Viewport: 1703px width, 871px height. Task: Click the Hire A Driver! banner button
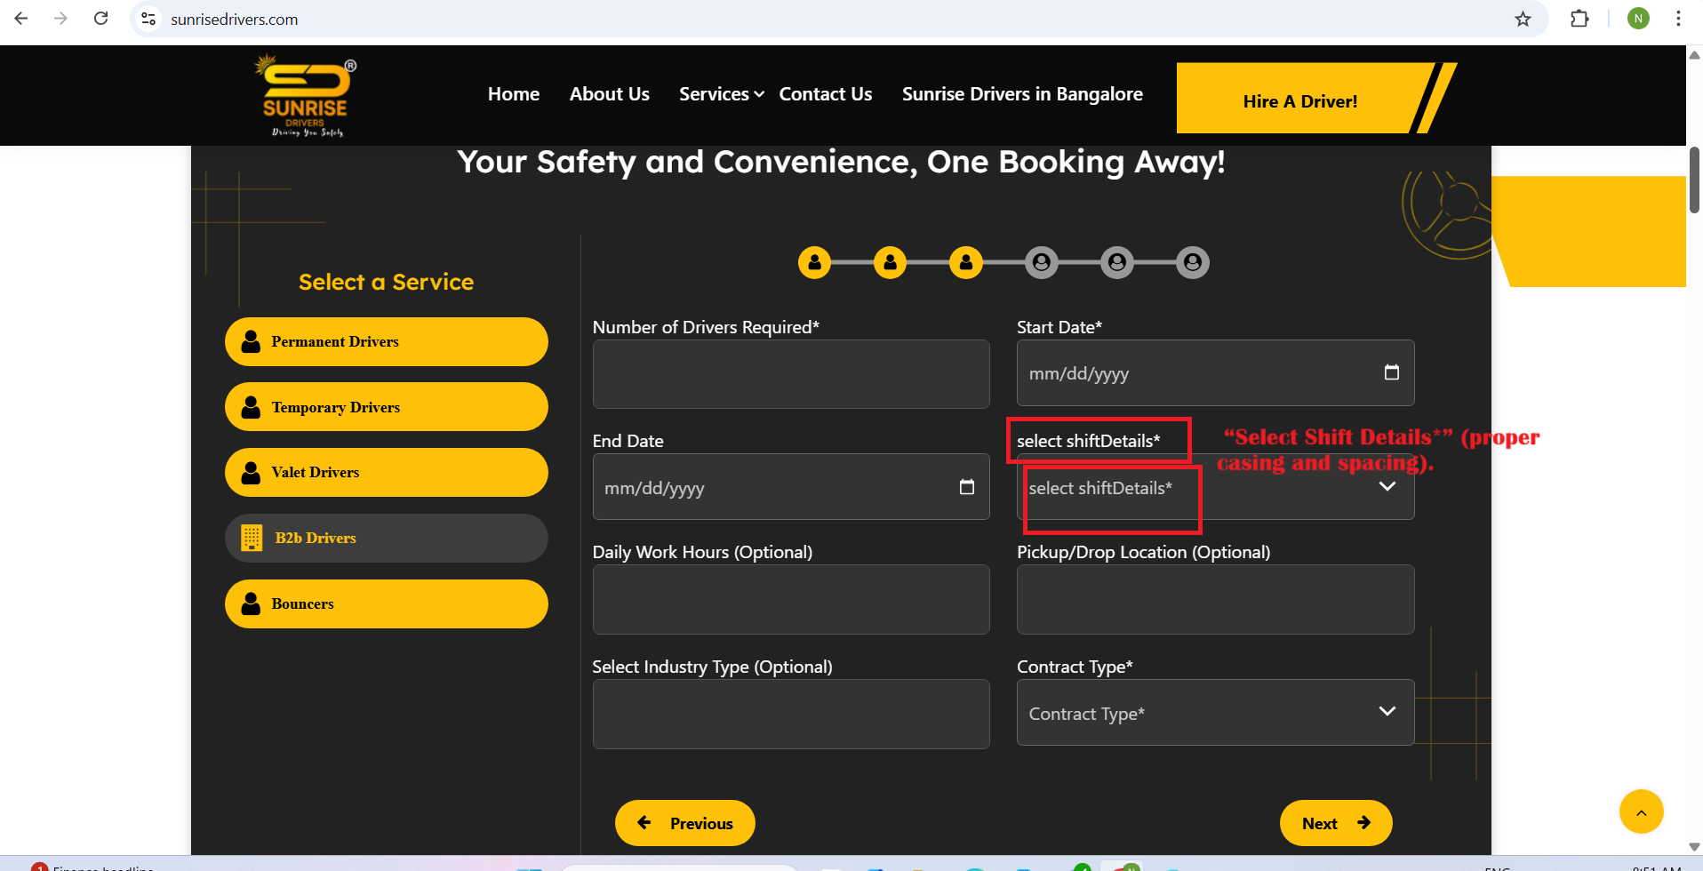(x=1299, y=101)
